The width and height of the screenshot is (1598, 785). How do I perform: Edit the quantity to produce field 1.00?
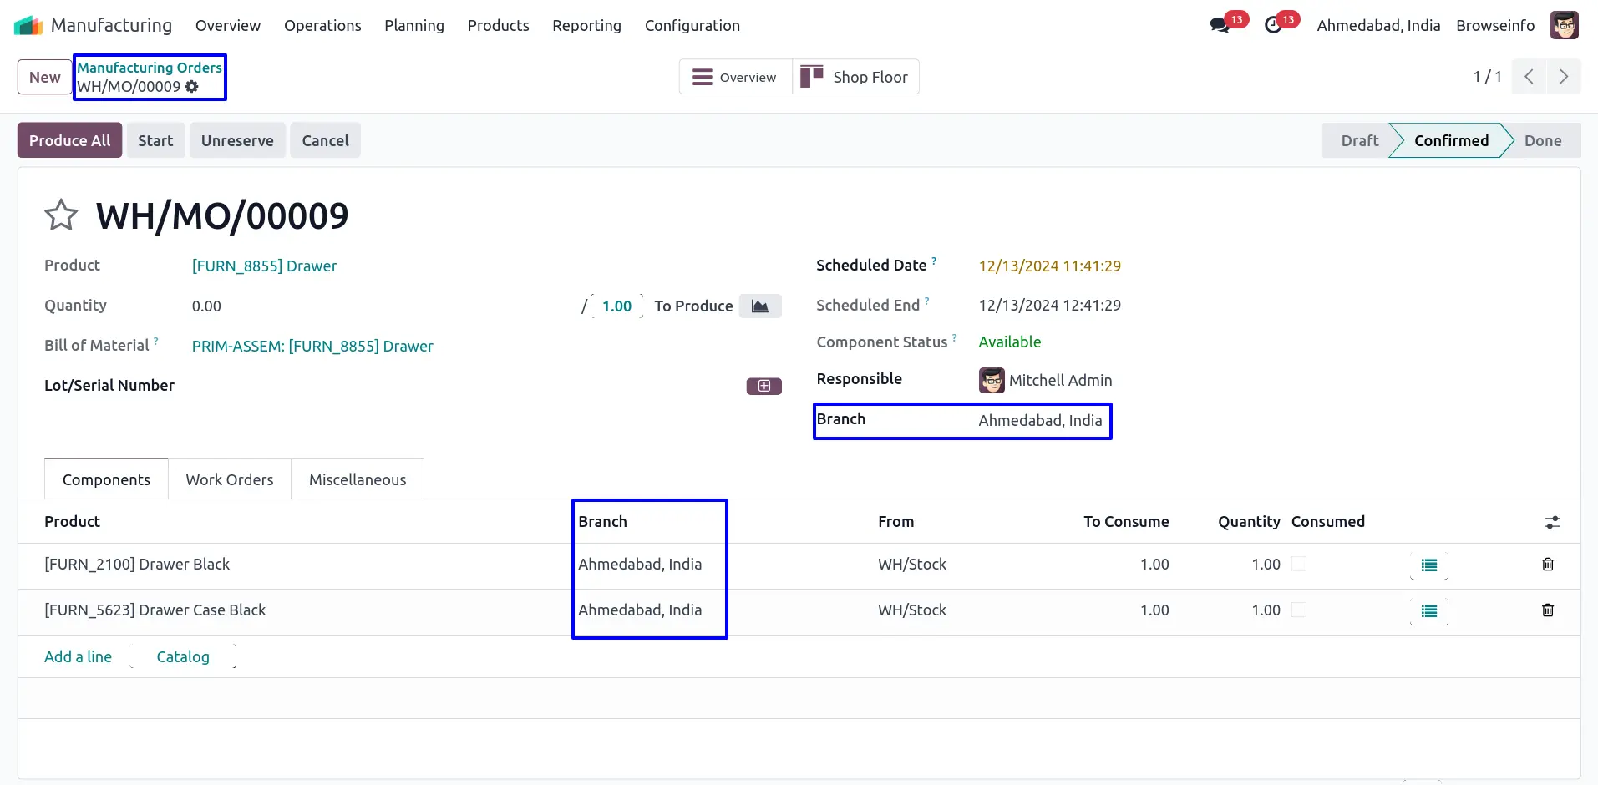(616, 306)
